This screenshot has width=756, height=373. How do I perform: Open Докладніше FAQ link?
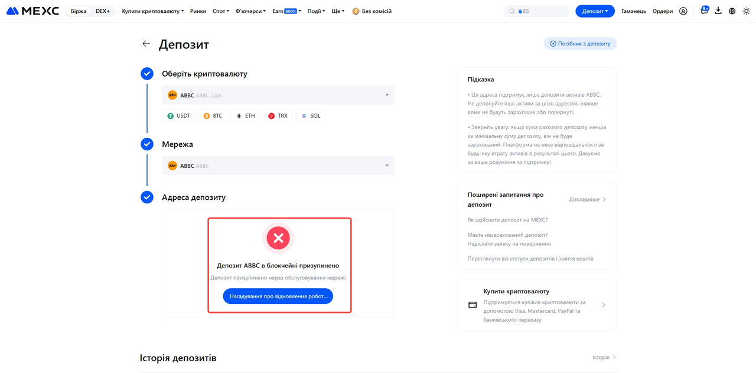[x=588, y=199]
